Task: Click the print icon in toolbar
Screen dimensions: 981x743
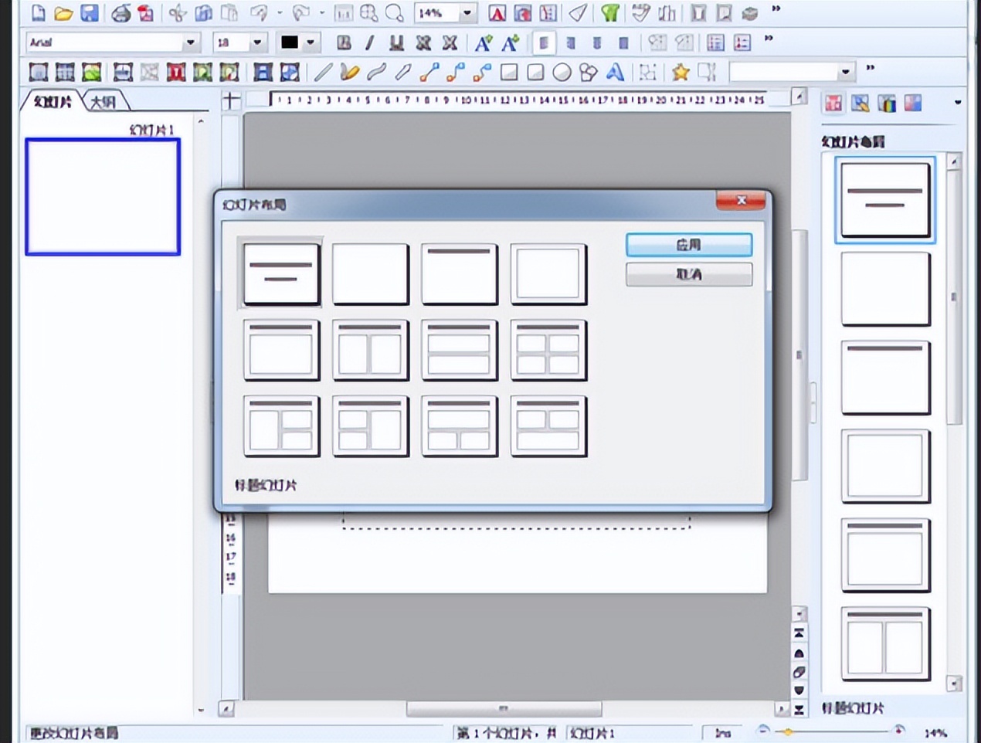Action: coord(121,13)
